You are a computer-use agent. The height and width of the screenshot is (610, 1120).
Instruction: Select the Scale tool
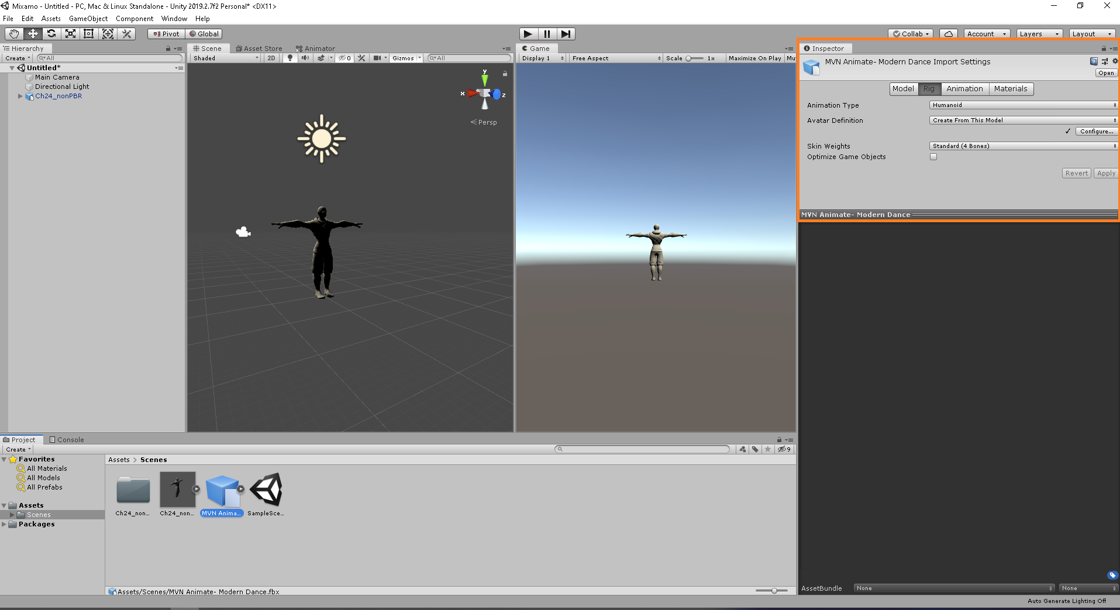coord(70,34)
